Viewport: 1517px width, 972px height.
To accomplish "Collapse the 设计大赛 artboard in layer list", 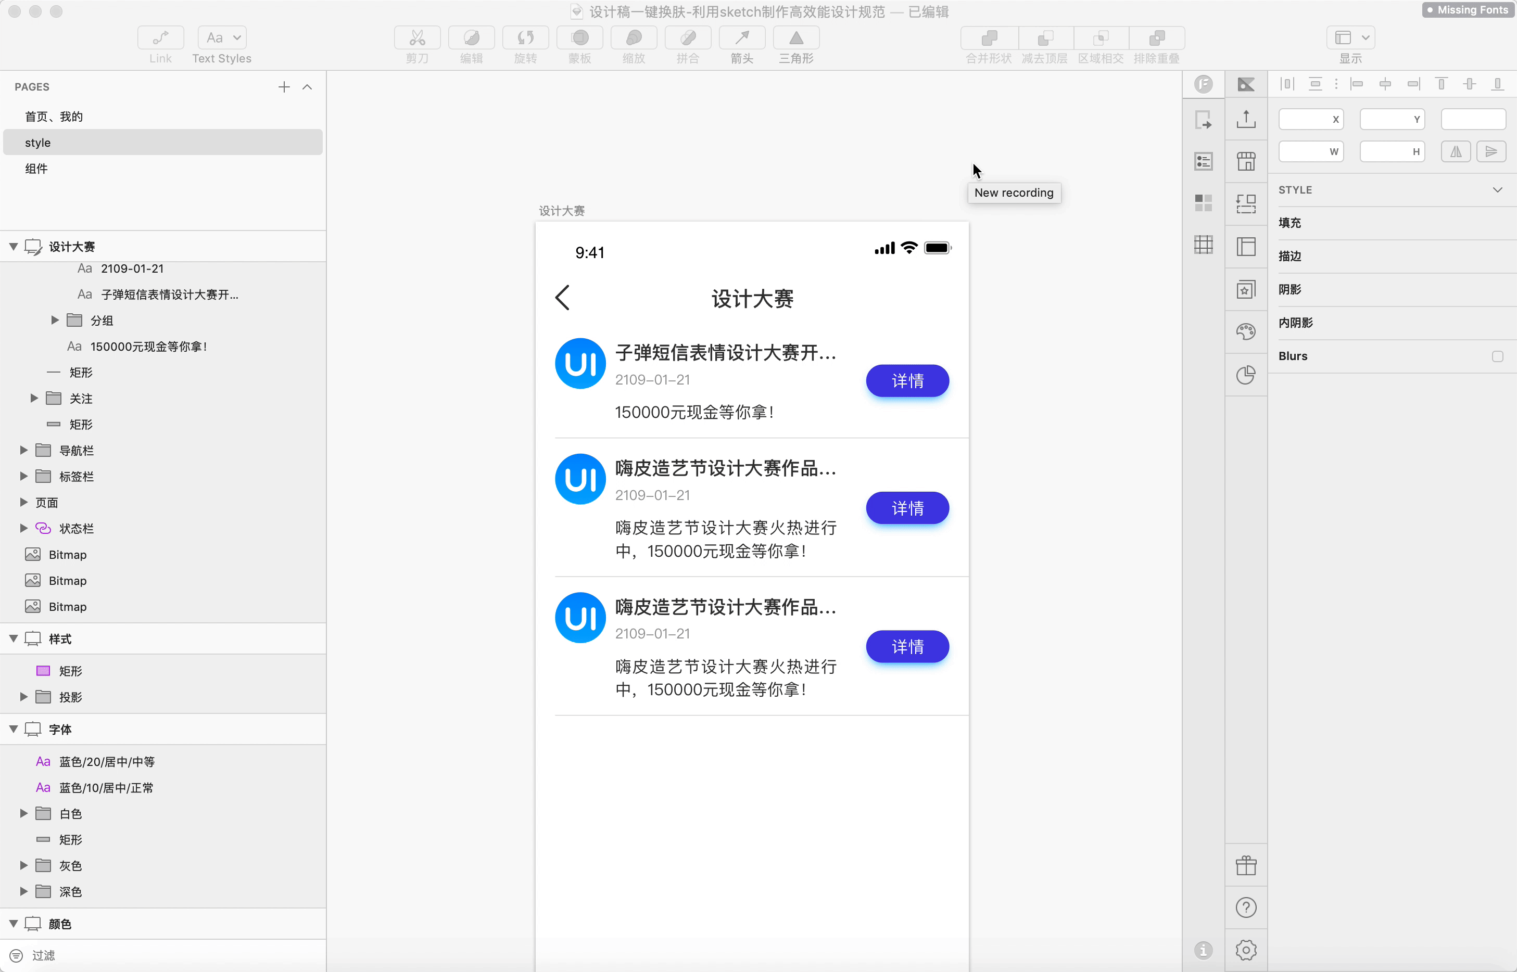I will tap(12, 246).
